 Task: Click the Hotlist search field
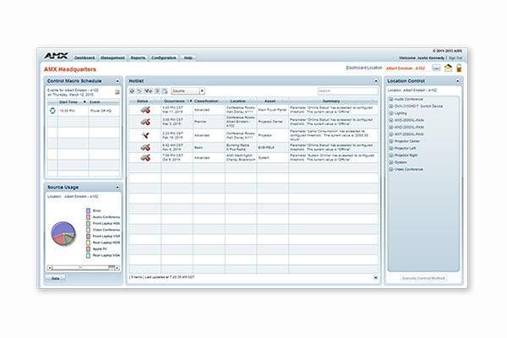pyautogui.click(x=347, y=91)
